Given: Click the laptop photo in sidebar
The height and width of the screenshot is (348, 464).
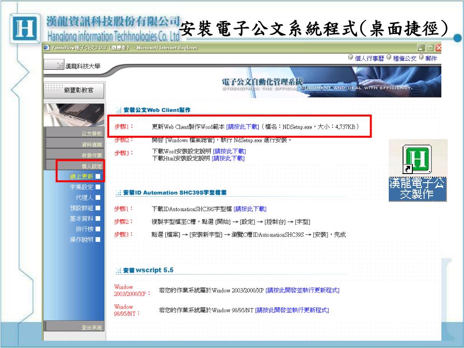Looking at the screenshot, I should pos(74,115).
